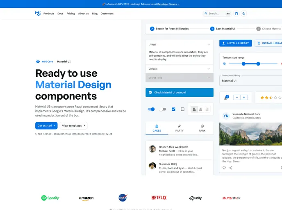Image resolution: width=282 pixels, height=210 pixels.
Task: Open the GitHub repository icon
Action: (x=237, y=14)
